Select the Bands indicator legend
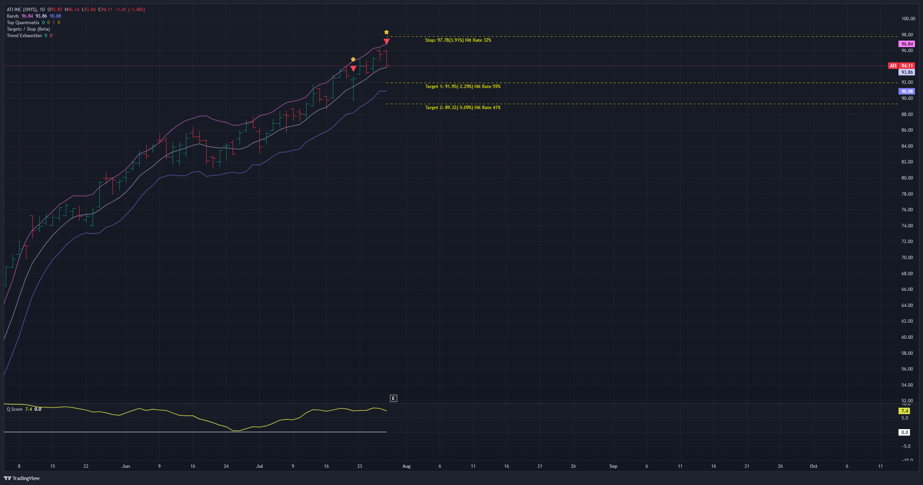Viewport: 923px width, 485px height. 13,16
